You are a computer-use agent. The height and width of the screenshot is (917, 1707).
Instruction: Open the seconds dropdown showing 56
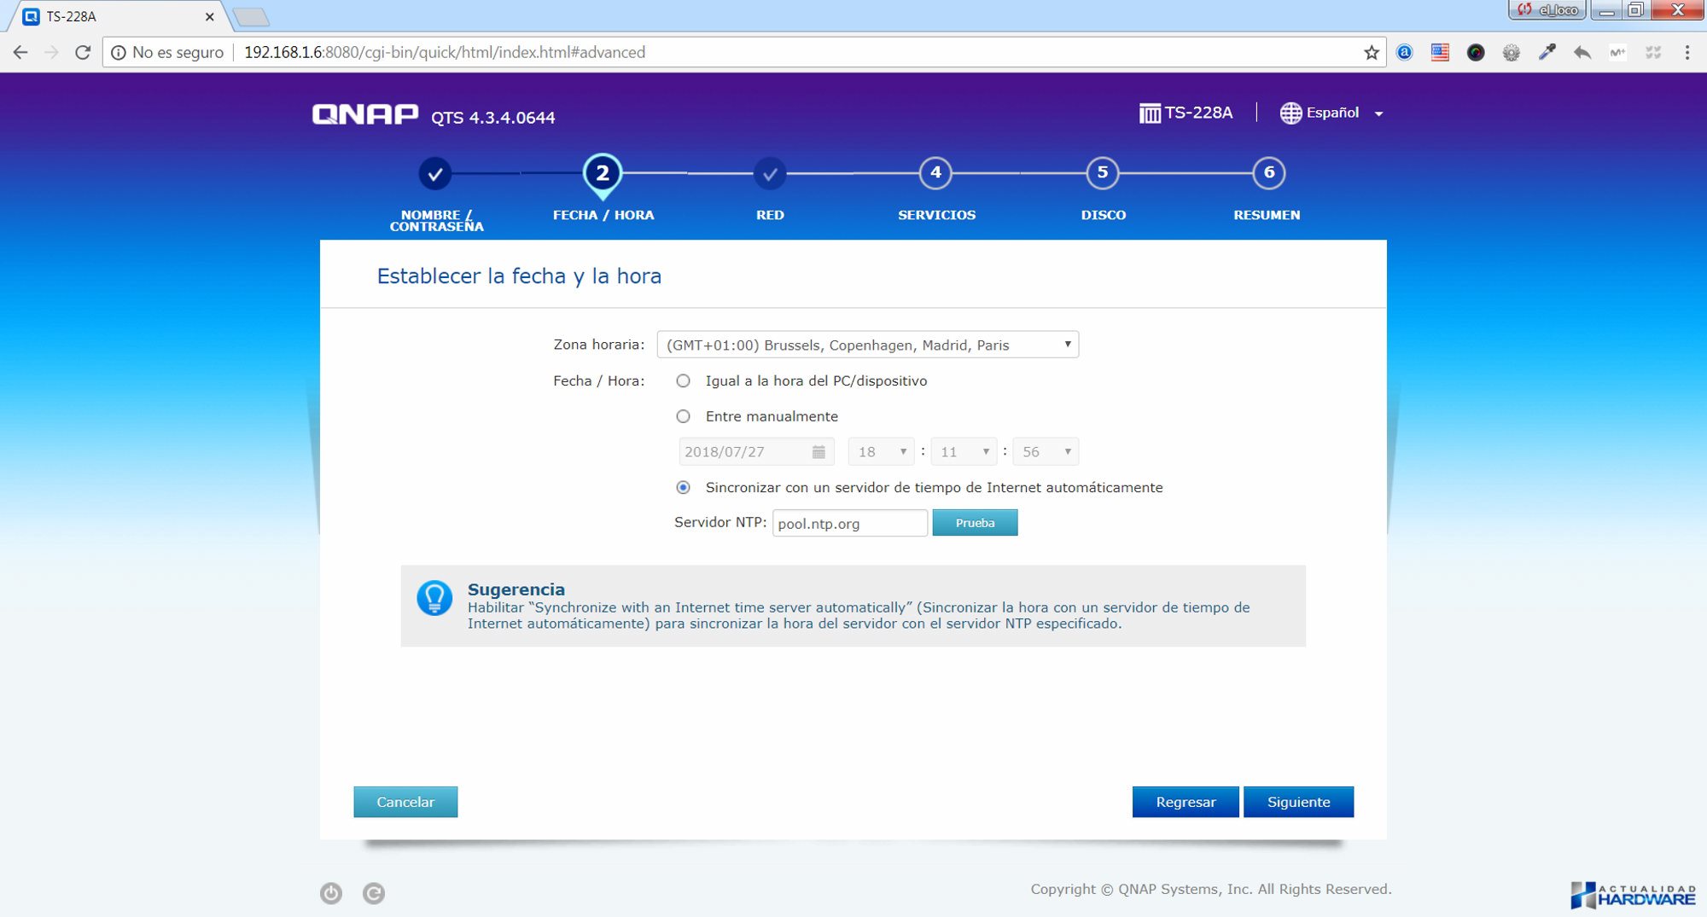pos(1046,452)
